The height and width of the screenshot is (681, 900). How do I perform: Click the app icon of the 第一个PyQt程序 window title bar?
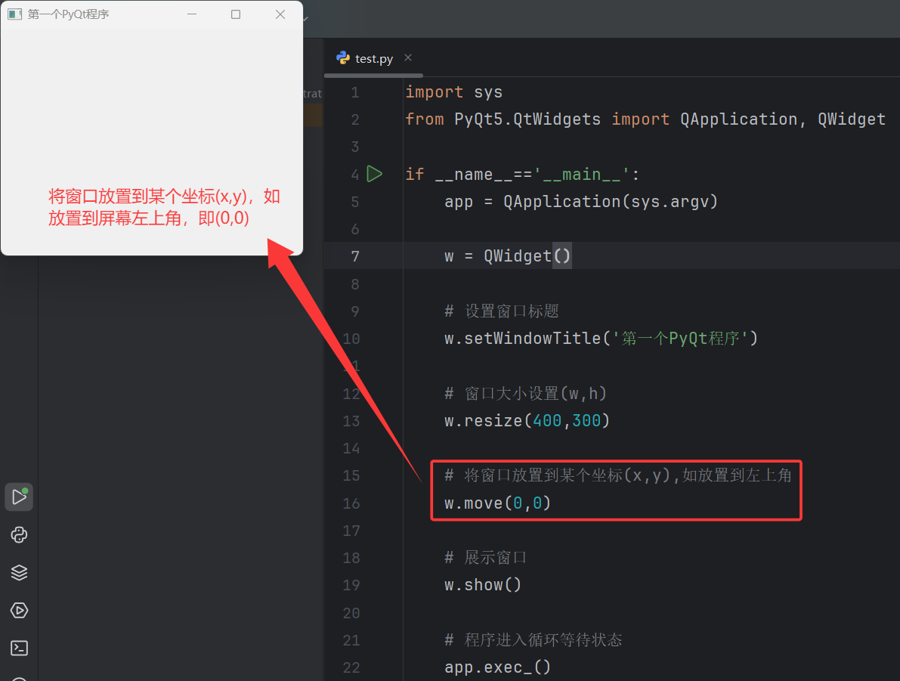(15, 14)
